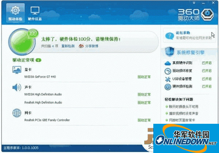The image size is (219, 153).
Task: Open 网游时页面非常卡 problem link
Action: point(182,120)
